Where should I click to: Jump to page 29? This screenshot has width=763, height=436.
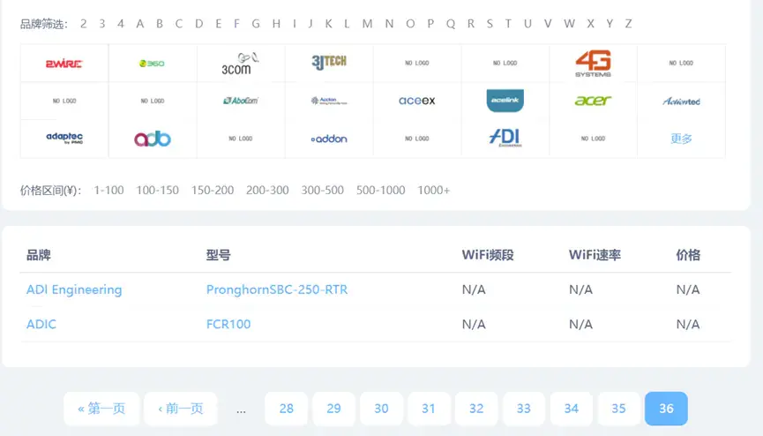[333, 409]
